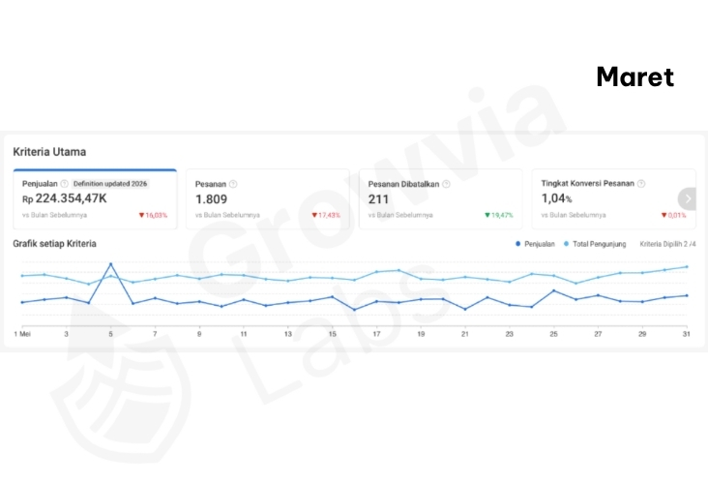
Task: Click the 1.809 orders value
Action: click(211, 199)
